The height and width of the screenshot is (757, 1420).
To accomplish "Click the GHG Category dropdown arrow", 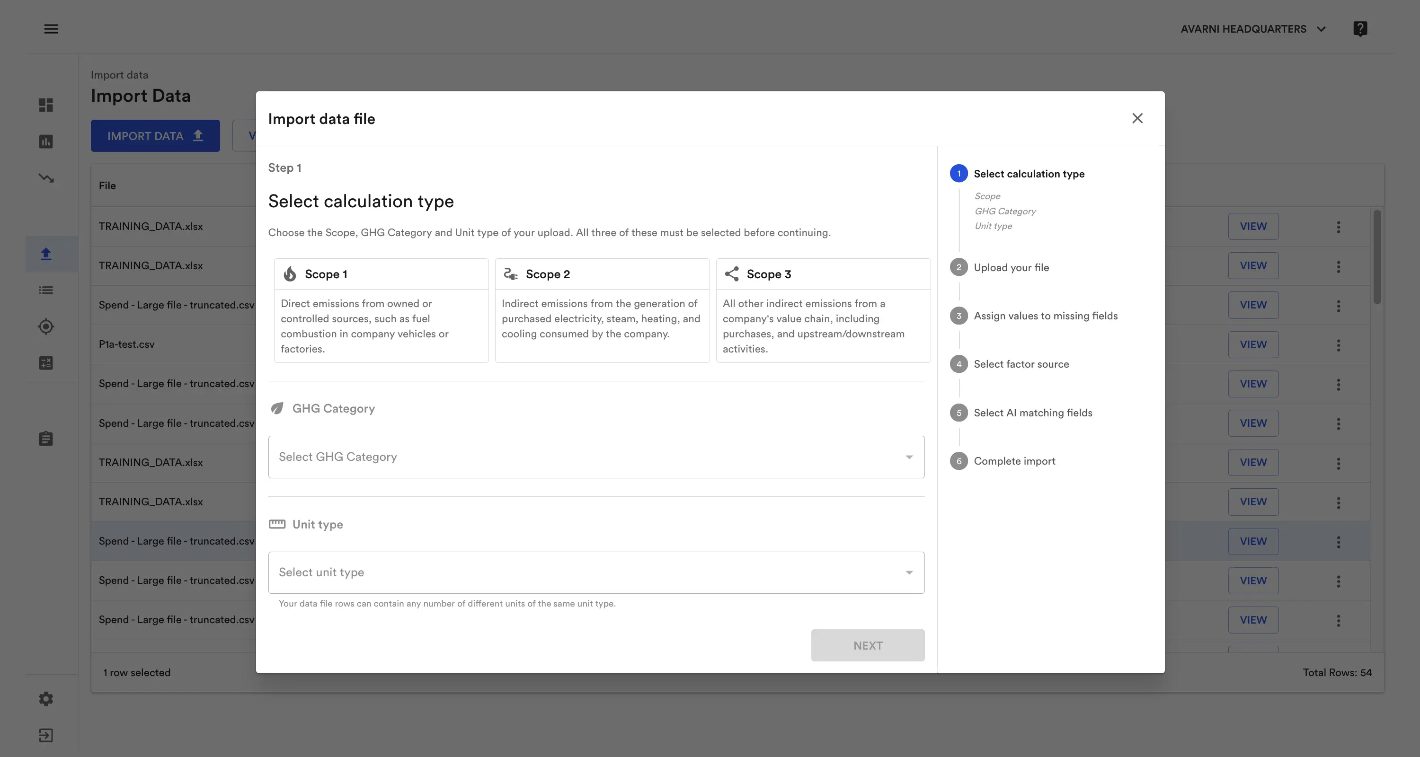I will coord(909,457).
